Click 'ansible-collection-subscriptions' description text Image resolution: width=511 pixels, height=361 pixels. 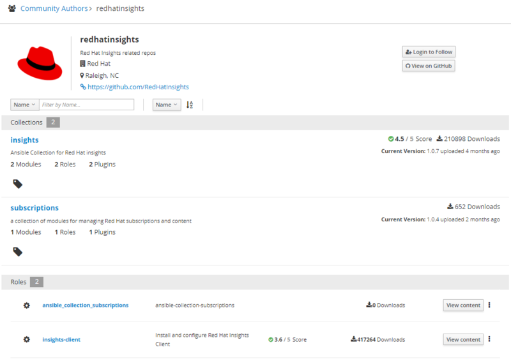click(195, 306)
